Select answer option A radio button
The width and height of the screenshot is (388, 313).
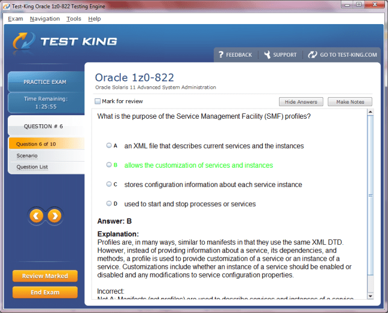click(109, 145)
